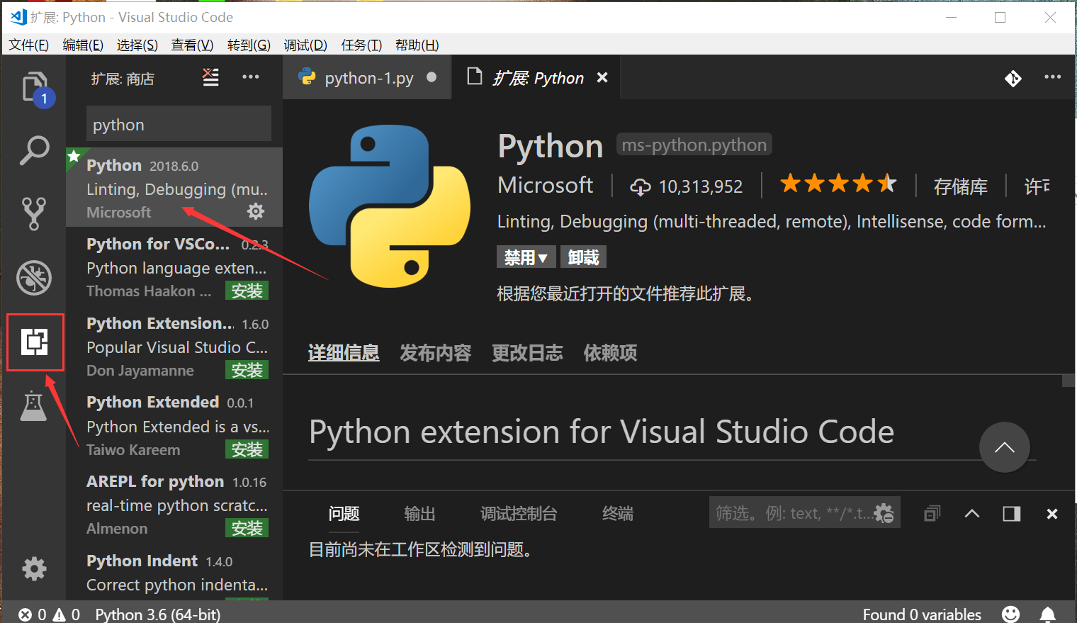This screenshot has width=1077, height=623.
Task: Open the Manage gear at the activity bar bottom
Action: (34, 568)
